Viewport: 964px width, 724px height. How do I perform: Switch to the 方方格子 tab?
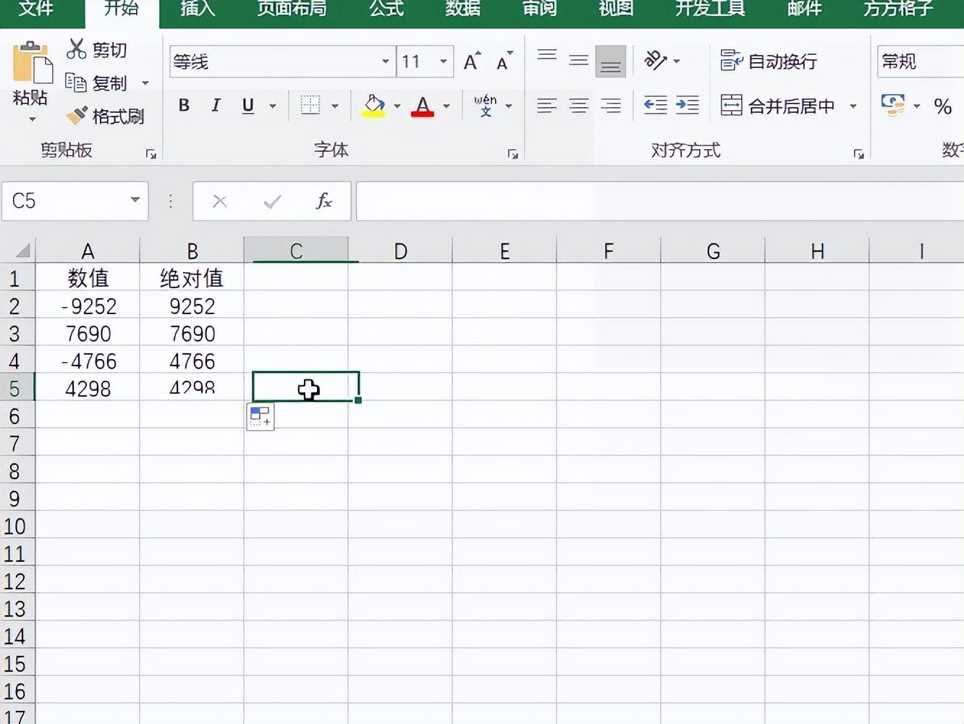(x=898, y=9)
